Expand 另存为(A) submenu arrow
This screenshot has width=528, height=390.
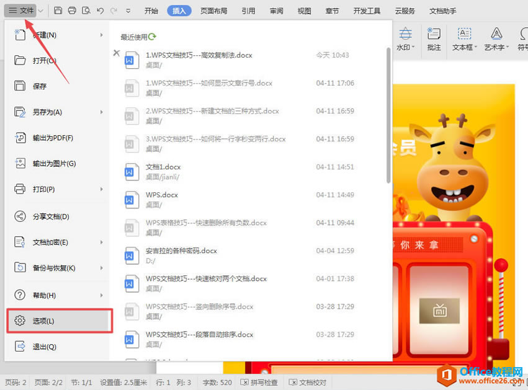click(x=101, y=112)
